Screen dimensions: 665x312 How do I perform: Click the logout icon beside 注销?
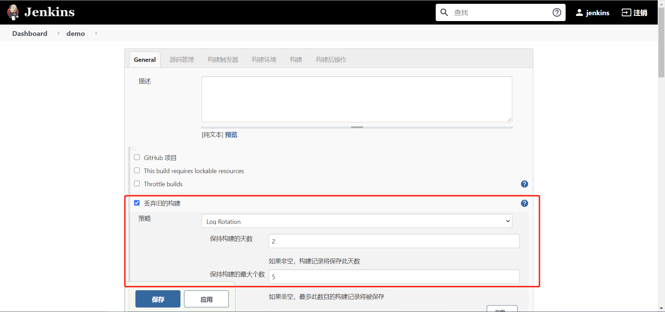coord(626,12)
